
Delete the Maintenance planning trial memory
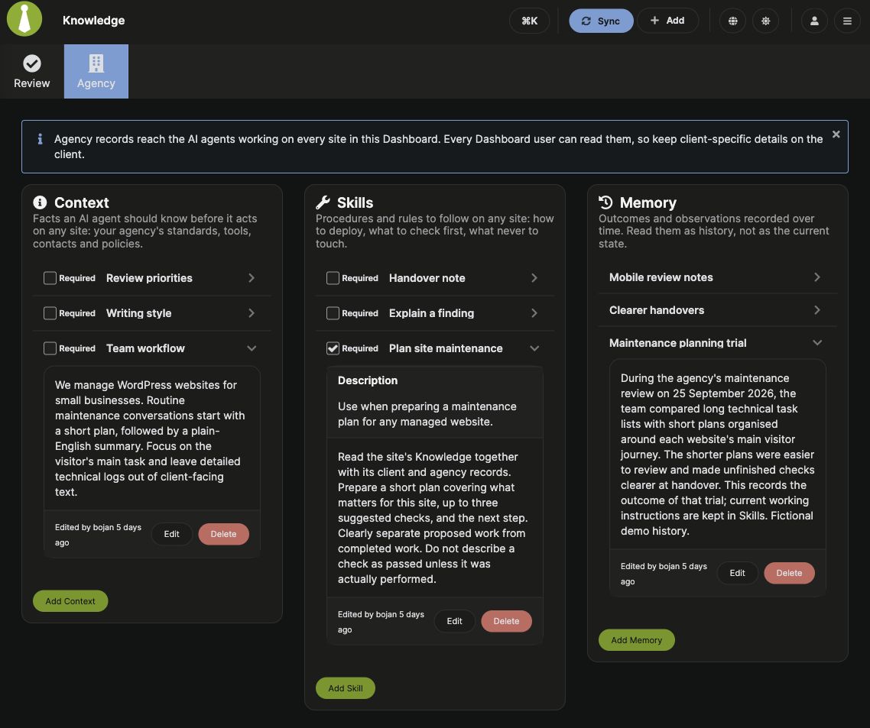789,573
